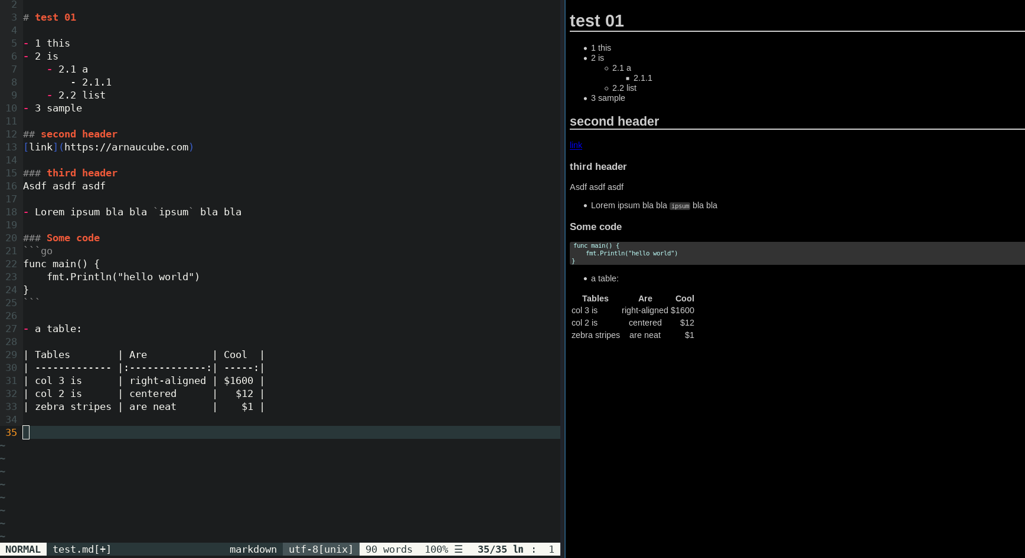Screen dimensions: 1025x558
Task: Click the square bullet before '2.1.1'
Action: (628, 78)
